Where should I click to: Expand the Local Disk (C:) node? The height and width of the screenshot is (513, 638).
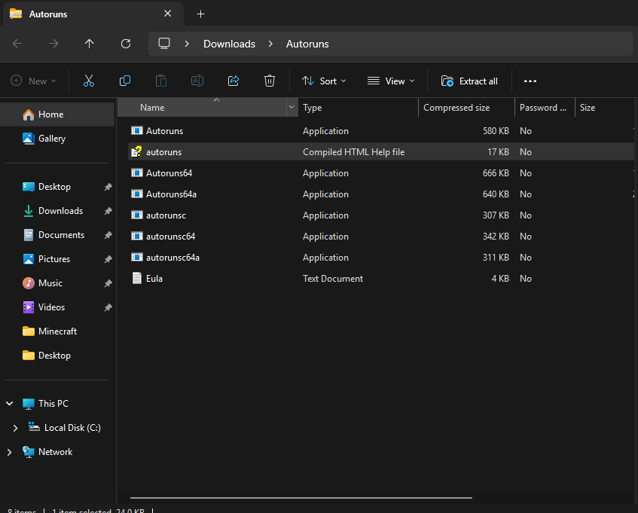tap(15, 428)
